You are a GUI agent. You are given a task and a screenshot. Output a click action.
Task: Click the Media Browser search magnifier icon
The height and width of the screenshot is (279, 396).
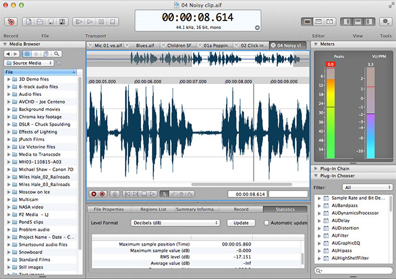click(56, 54)
